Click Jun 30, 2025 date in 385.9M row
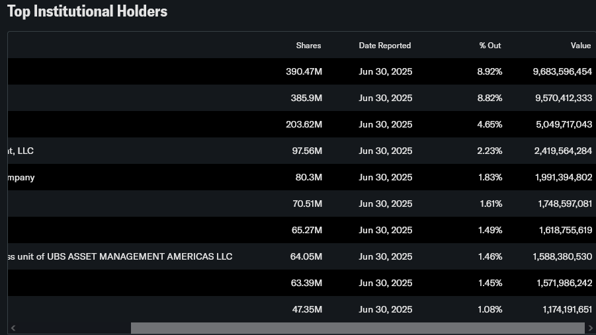 386,98
